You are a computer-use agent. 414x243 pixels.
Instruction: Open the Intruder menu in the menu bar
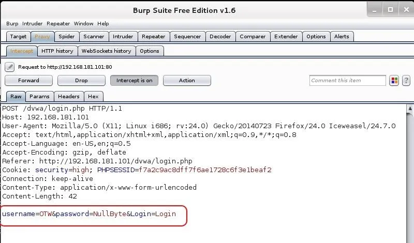point(32,24)
